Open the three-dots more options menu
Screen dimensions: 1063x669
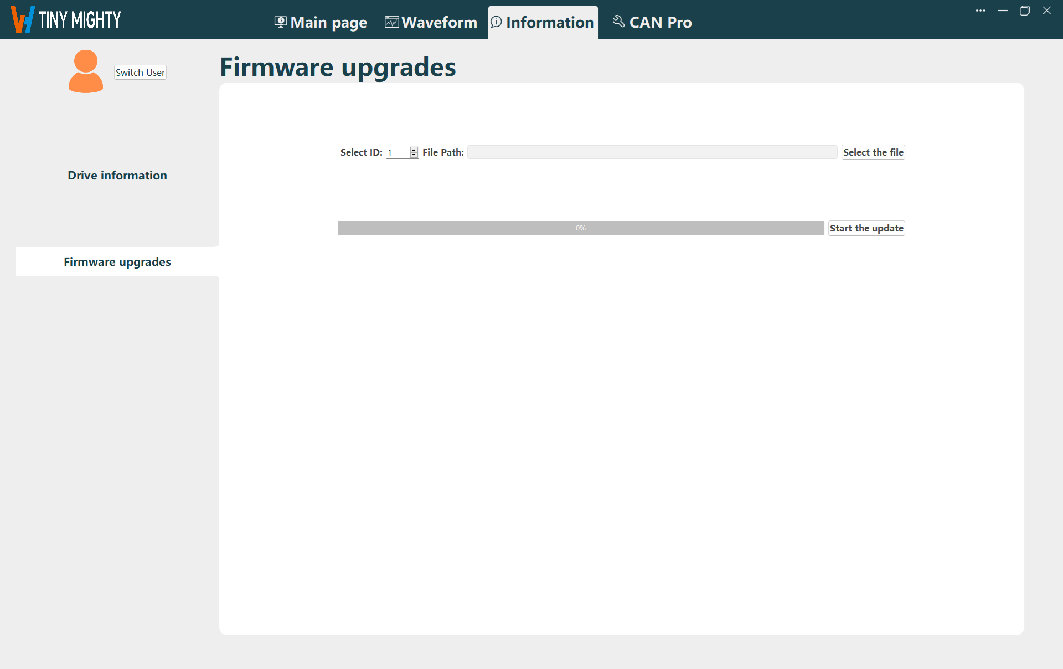click(981, 11)
